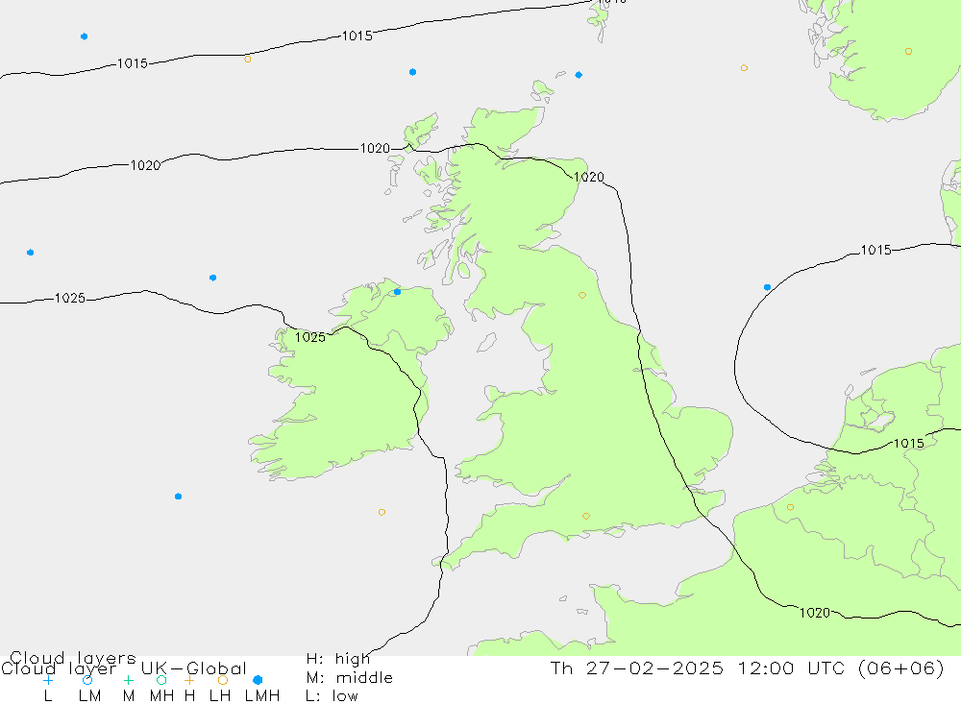
Task: Click the 1020 label off Scotland's east coast
Action: (589, 177)
